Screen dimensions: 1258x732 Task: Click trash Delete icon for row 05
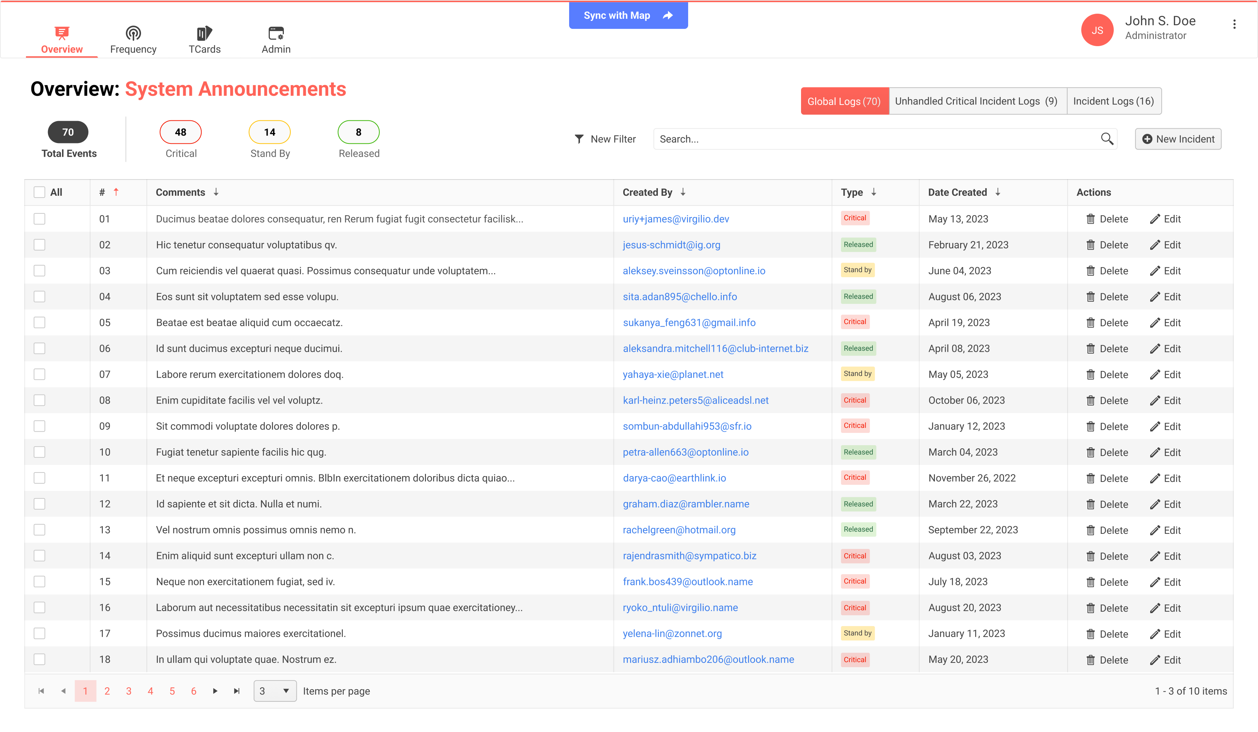pos(1090,323)
